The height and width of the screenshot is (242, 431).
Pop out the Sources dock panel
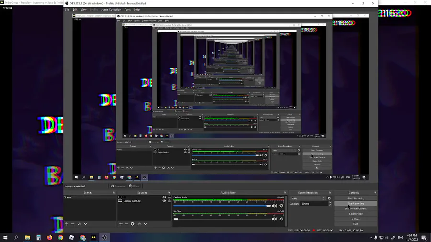click(x=169, y=193)
